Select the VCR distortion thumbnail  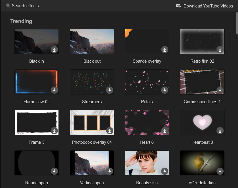tap(202, 163)
